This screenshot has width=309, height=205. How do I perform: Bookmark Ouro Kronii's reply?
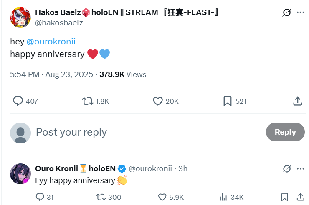(284, 197)
